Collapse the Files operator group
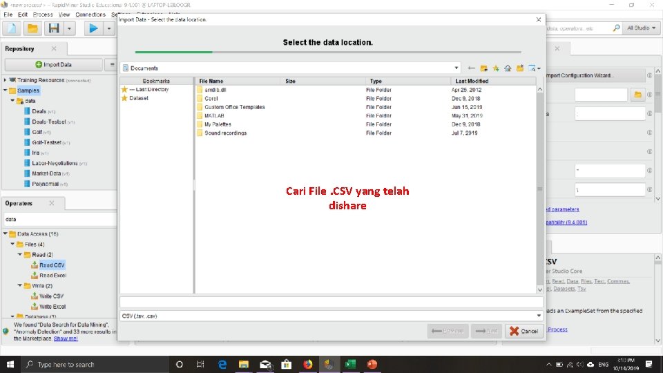The height and width of the screenshot is (373, 663). pyautogui.click(x=12, y=244)
